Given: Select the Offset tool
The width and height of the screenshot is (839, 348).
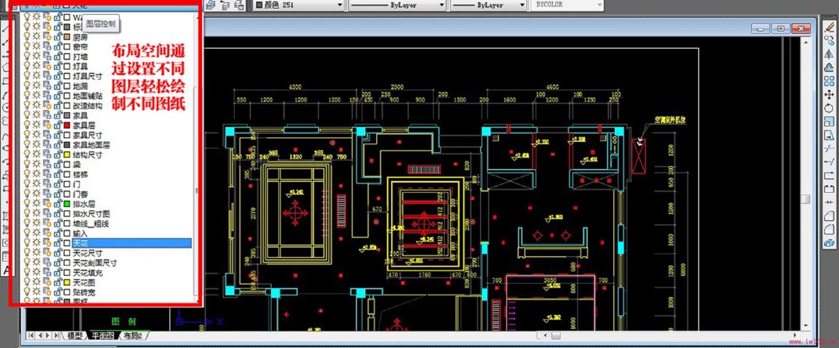Looking at the screenshot, I should tap(829, 67).
